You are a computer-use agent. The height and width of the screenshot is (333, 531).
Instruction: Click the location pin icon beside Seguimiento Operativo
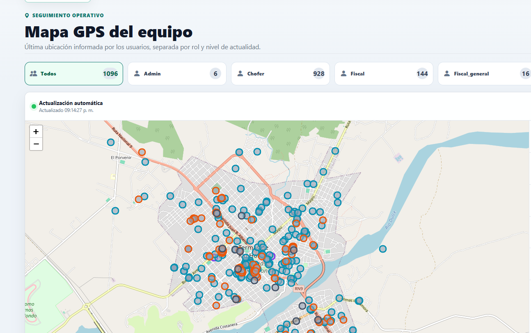(x=27, y=16)
